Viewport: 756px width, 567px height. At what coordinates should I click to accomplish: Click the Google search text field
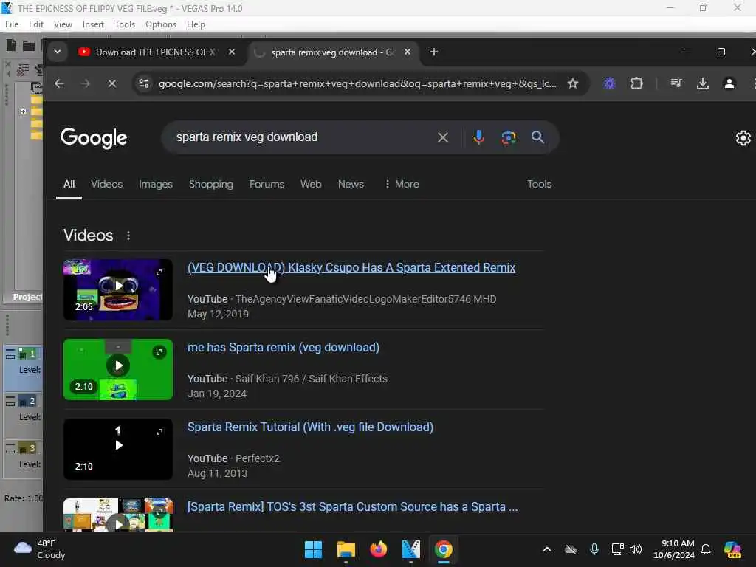pyautogui.click(x=299, y=137)
